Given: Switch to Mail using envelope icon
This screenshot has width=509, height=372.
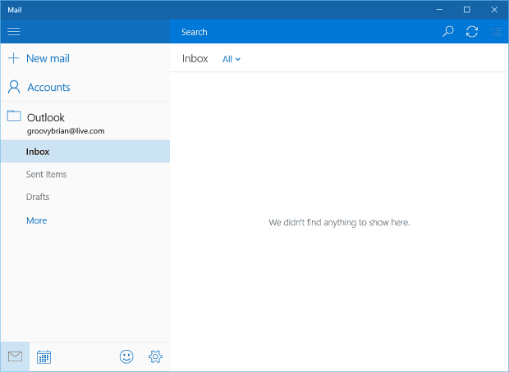Looking at the screenshot, I should tap(15, 356).
